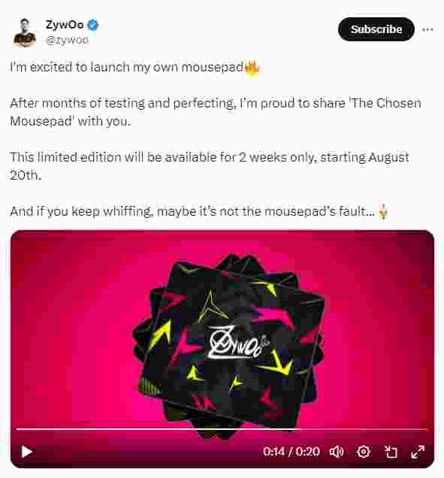Image resolution: width=444 pixels, height=478 pixels.
Task: Click the blue verified badge
Action: pos(93,25)
